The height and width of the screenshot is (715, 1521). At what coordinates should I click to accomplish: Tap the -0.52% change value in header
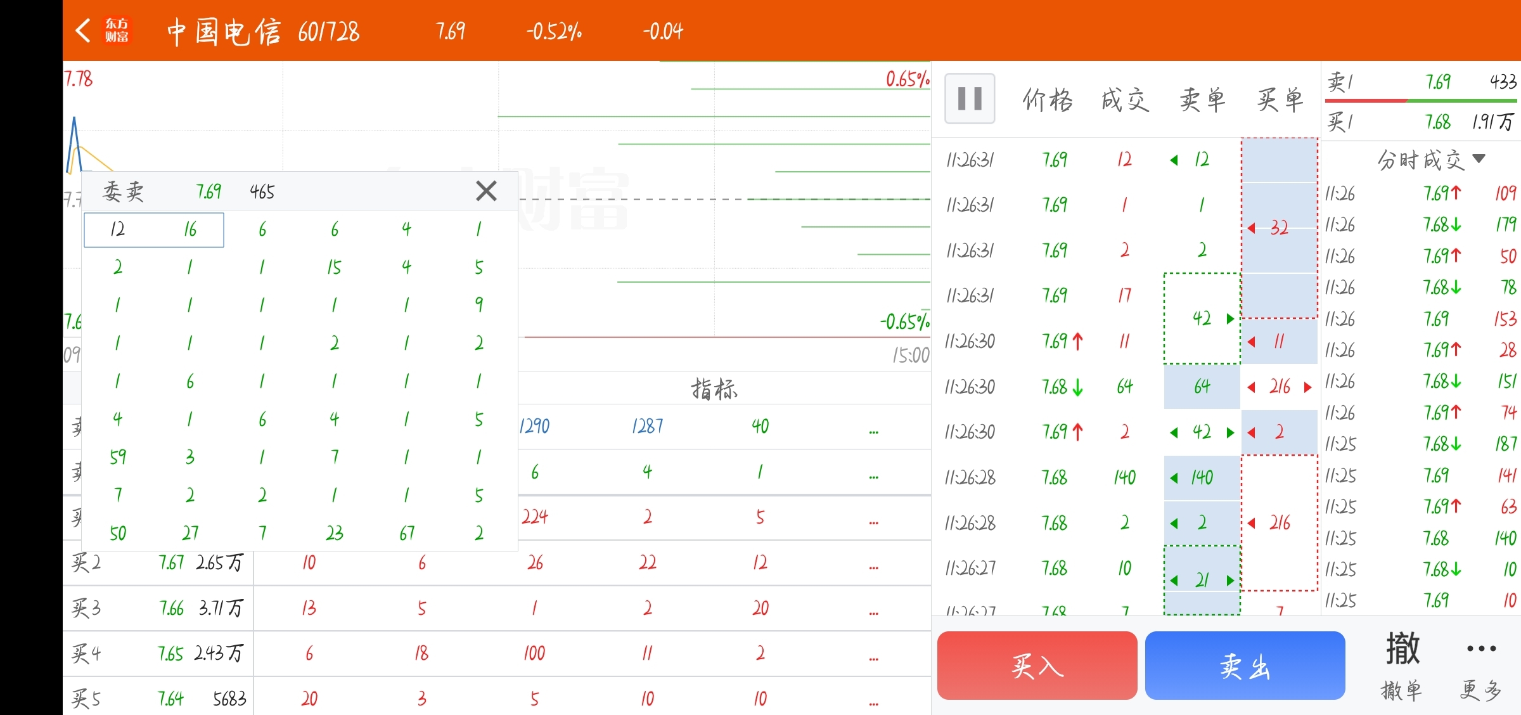tap(554, 31)
